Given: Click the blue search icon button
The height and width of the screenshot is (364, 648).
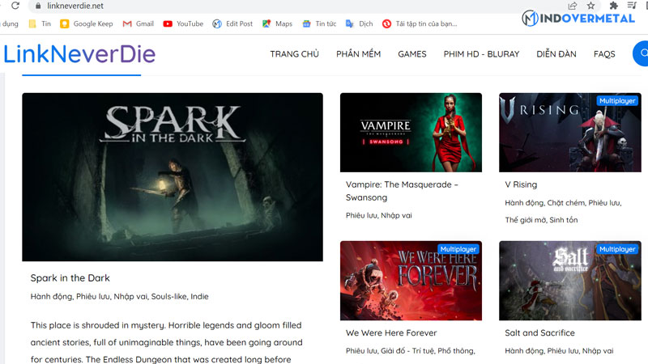Looking at the screenshot, I should click(x=642, y=54).
